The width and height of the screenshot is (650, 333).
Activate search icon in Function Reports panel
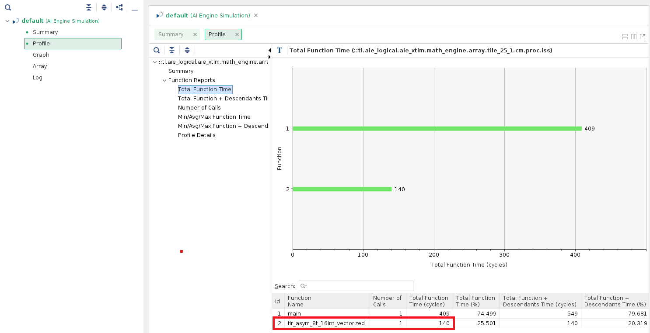coord(157,50)
